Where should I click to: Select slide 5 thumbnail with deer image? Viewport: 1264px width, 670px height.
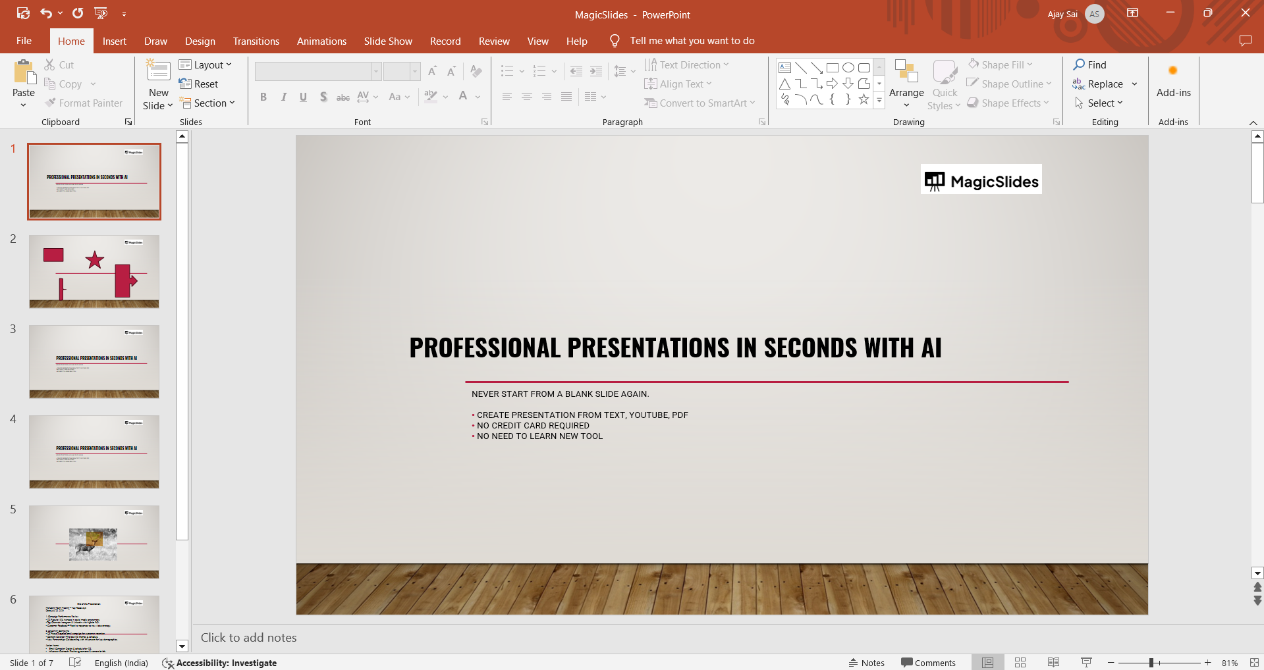(94, 542)
